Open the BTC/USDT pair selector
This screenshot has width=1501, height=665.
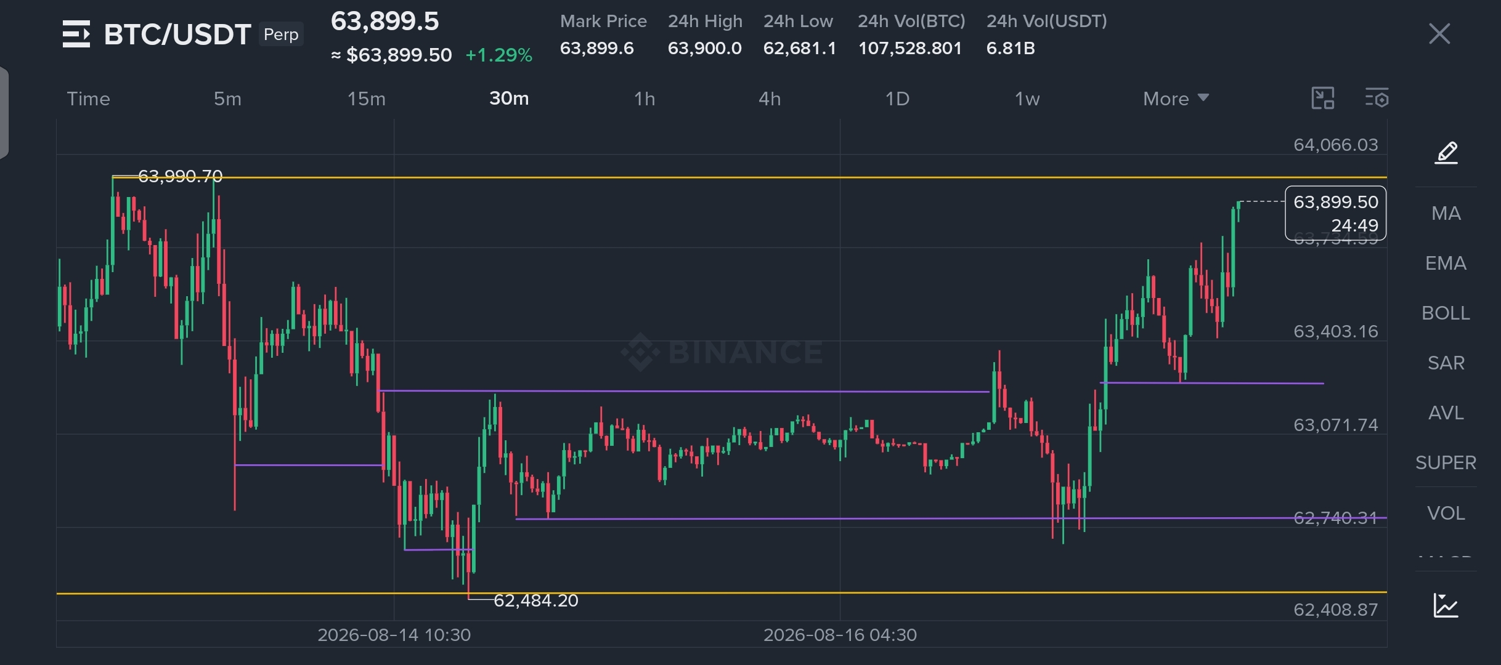pos(177,34)
